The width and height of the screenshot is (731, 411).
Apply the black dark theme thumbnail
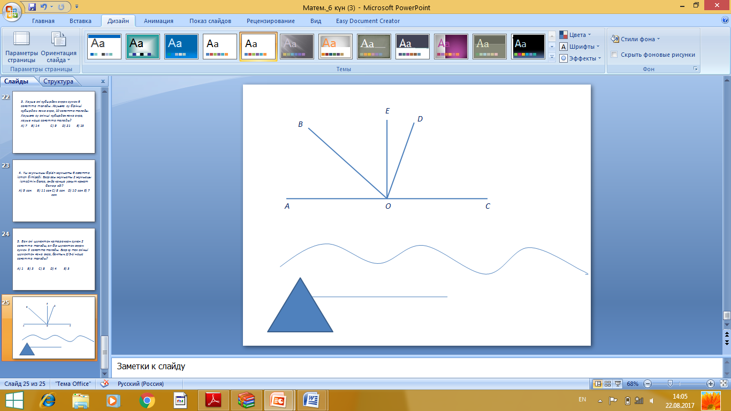pos(528,47)
